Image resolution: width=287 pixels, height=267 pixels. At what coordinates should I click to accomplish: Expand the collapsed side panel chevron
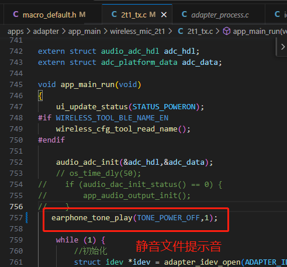pos(283,47)
